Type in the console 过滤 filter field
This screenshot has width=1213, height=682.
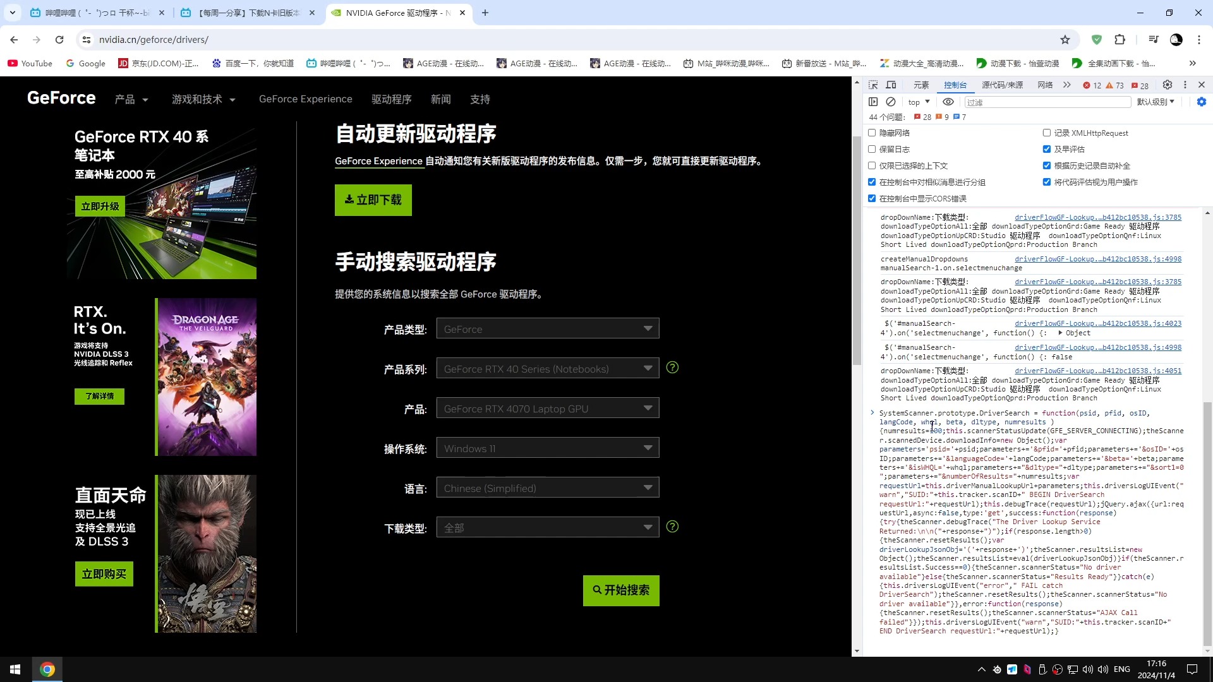point(1047,102)
